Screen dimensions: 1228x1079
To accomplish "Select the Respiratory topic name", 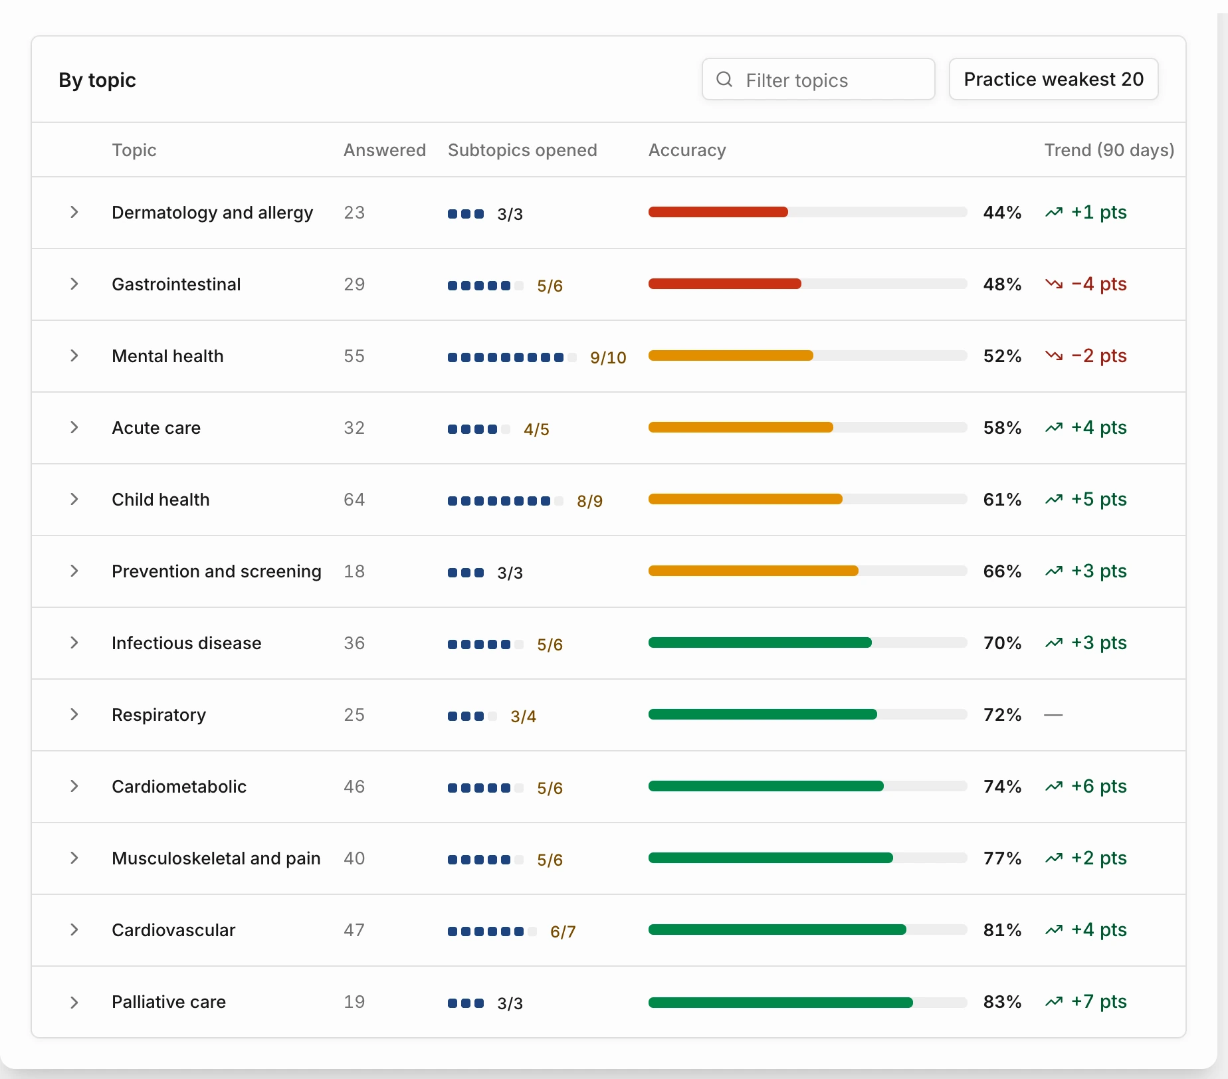I will tap(159, 715).
